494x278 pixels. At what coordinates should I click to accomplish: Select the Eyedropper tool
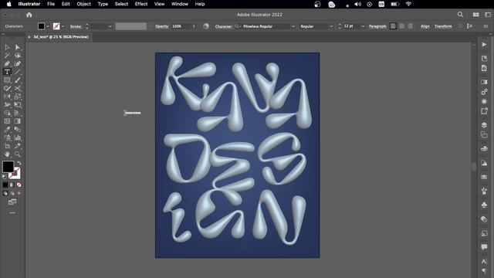7,129
